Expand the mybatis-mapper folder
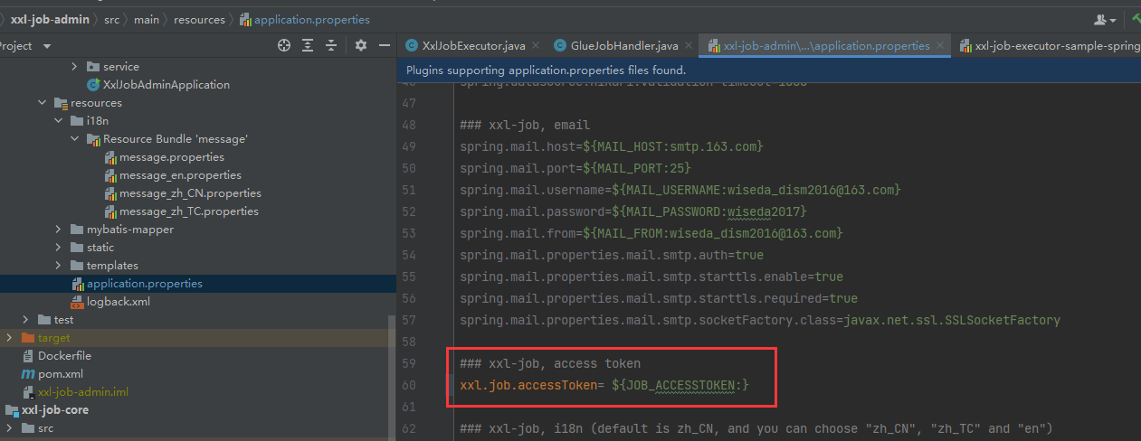Screen dimensions: 1141x441 click(x=59, y=230)
